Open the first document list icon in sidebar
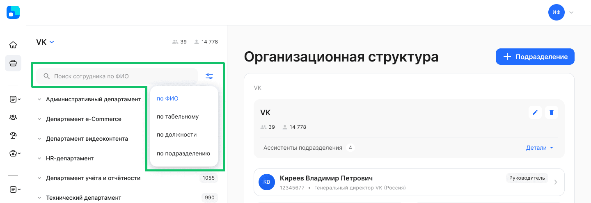This screenshot has height=203, width=591. point(15,99)
